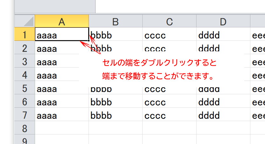The width and height of the screenshot is (265, 144).
Task: Select row 1 header
Action: (25, 34)
